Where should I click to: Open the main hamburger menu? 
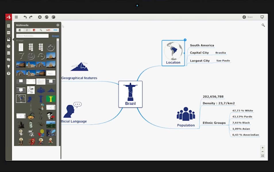click(17, 17)
